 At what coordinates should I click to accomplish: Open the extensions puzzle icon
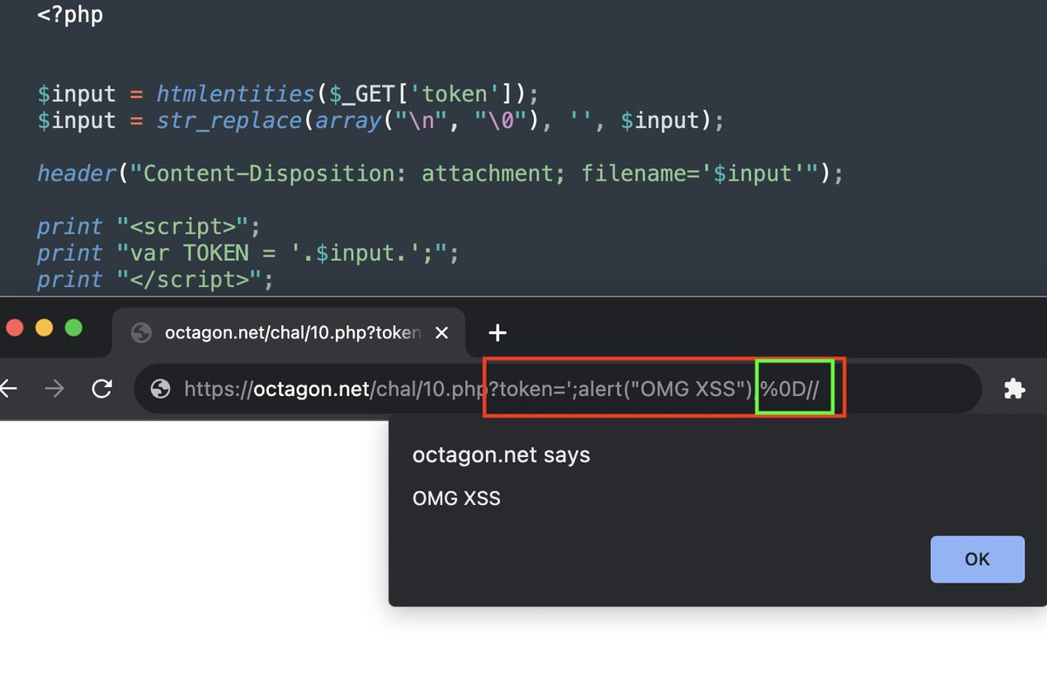[x=1014, y=389]
